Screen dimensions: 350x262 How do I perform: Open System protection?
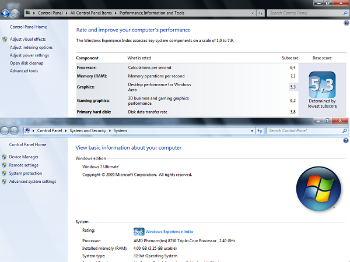tap(26, 174)
